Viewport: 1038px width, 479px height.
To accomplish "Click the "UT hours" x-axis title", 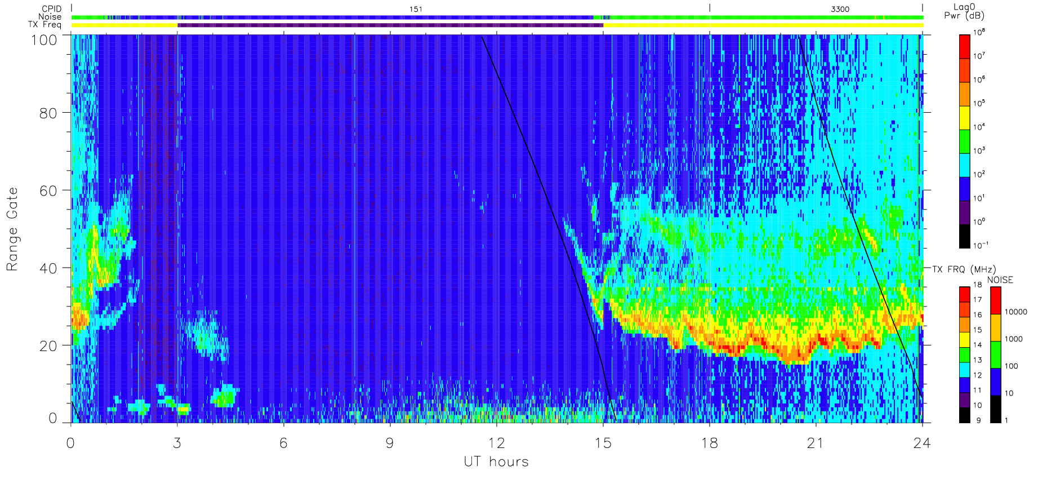I will (496, 462).
